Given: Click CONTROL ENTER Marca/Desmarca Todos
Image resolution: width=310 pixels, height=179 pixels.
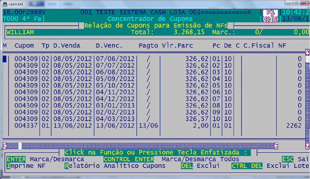Looking at the screenshot, I should pos(171,159).
